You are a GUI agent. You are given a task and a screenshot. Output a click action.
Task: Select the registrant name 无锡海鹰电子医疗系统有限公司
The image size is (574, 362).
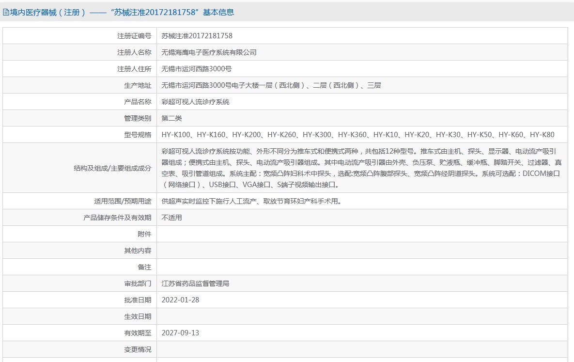(209, 52)
